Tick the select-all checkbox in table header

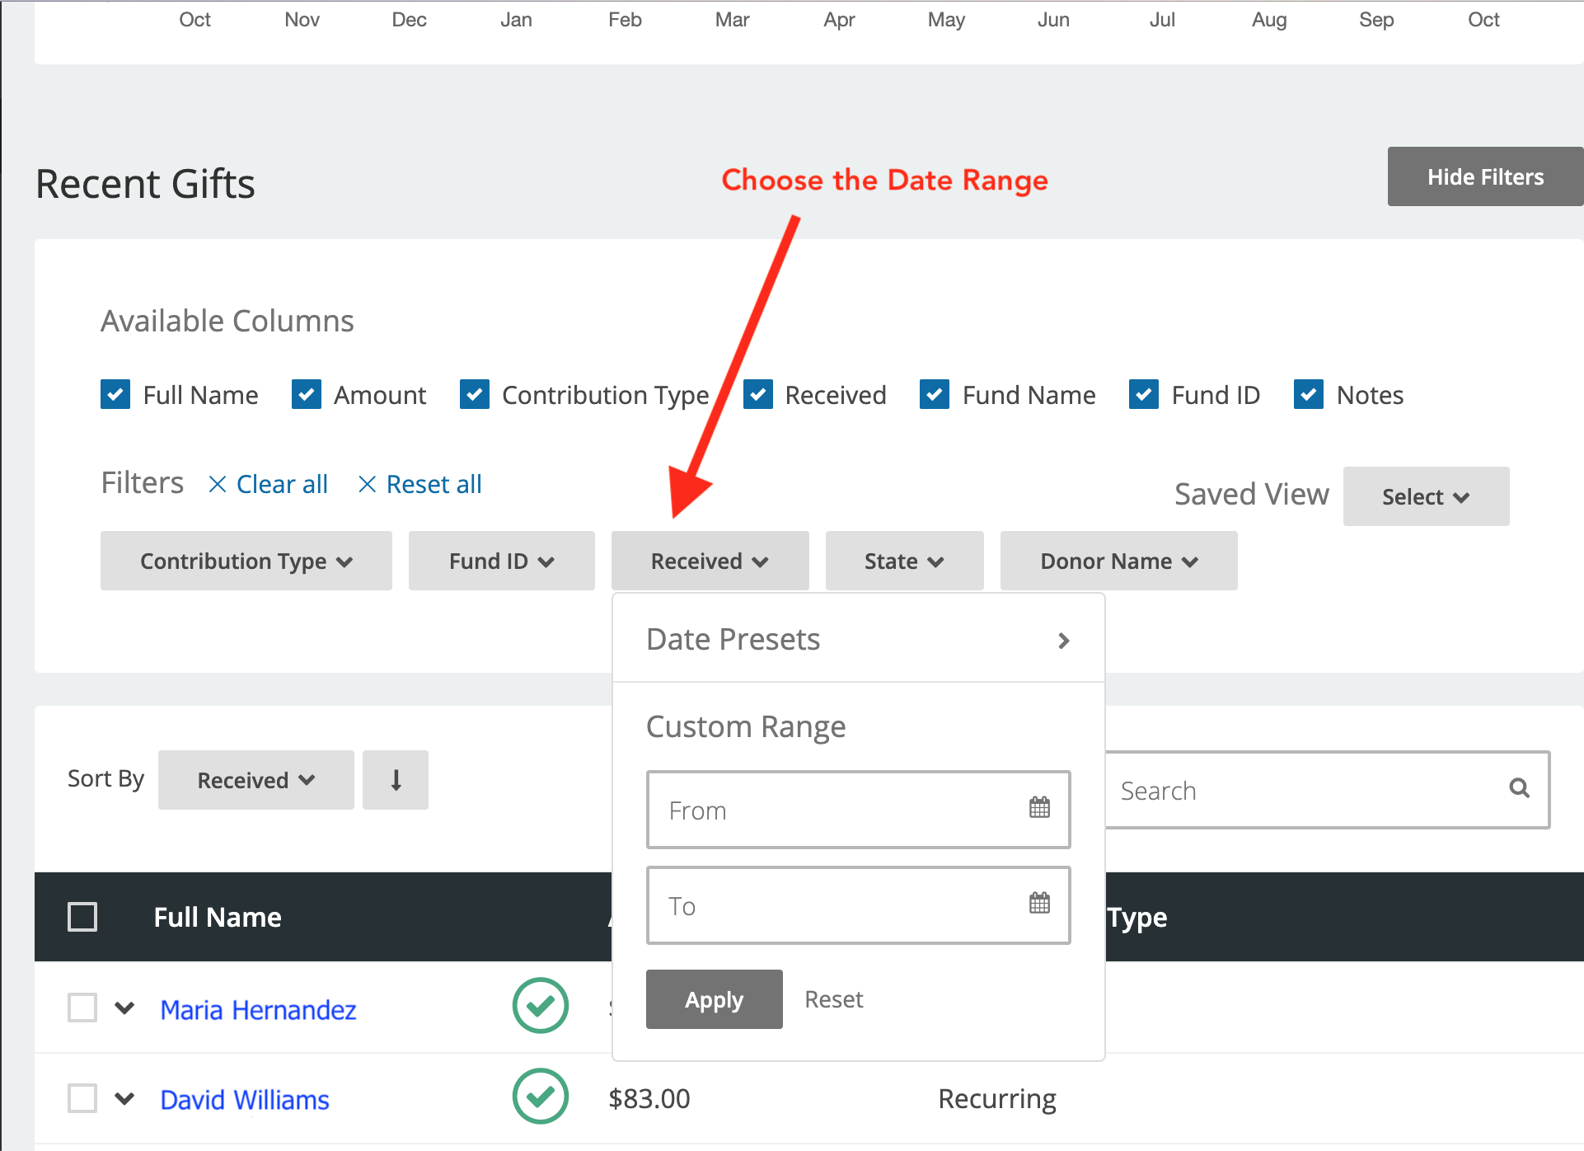[82, 917]
